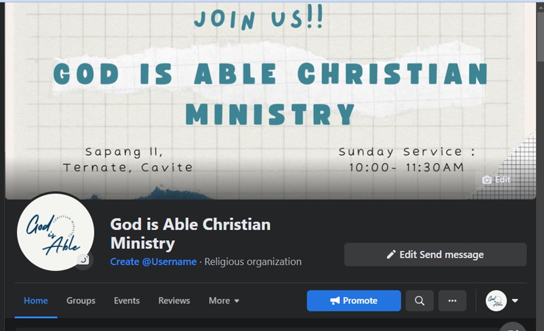Open the three-dots more options button
Image resolution: width=544 pixels, height=331 pixels.
pyautogui.click(x=452, y=301)
